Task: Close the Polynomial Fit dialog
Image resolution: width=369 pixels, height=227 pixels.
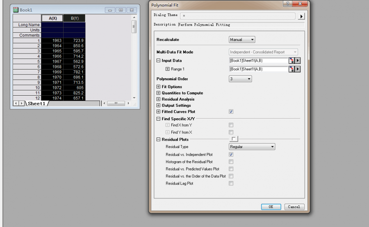Action: [x=300, y=4]
